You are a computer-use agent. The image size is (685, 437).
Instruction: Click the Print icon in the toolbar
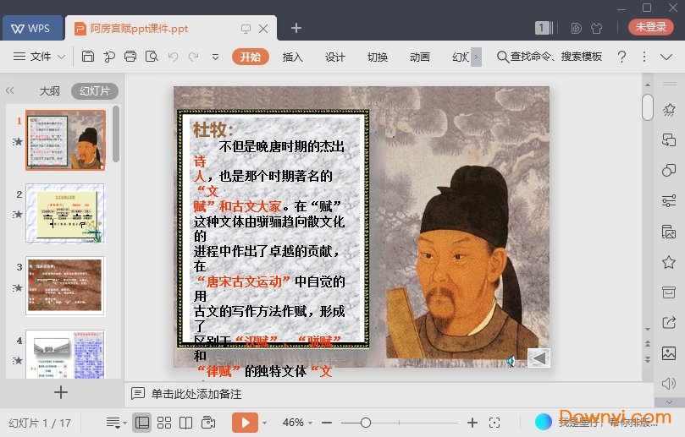pos(130,57)
